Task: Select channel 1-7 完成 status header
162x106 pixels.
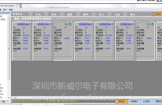Action: [x=149, y=24]
